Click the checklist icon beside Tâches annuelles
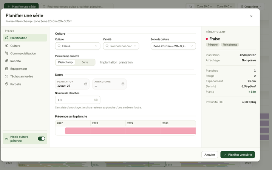 (6, 76)
